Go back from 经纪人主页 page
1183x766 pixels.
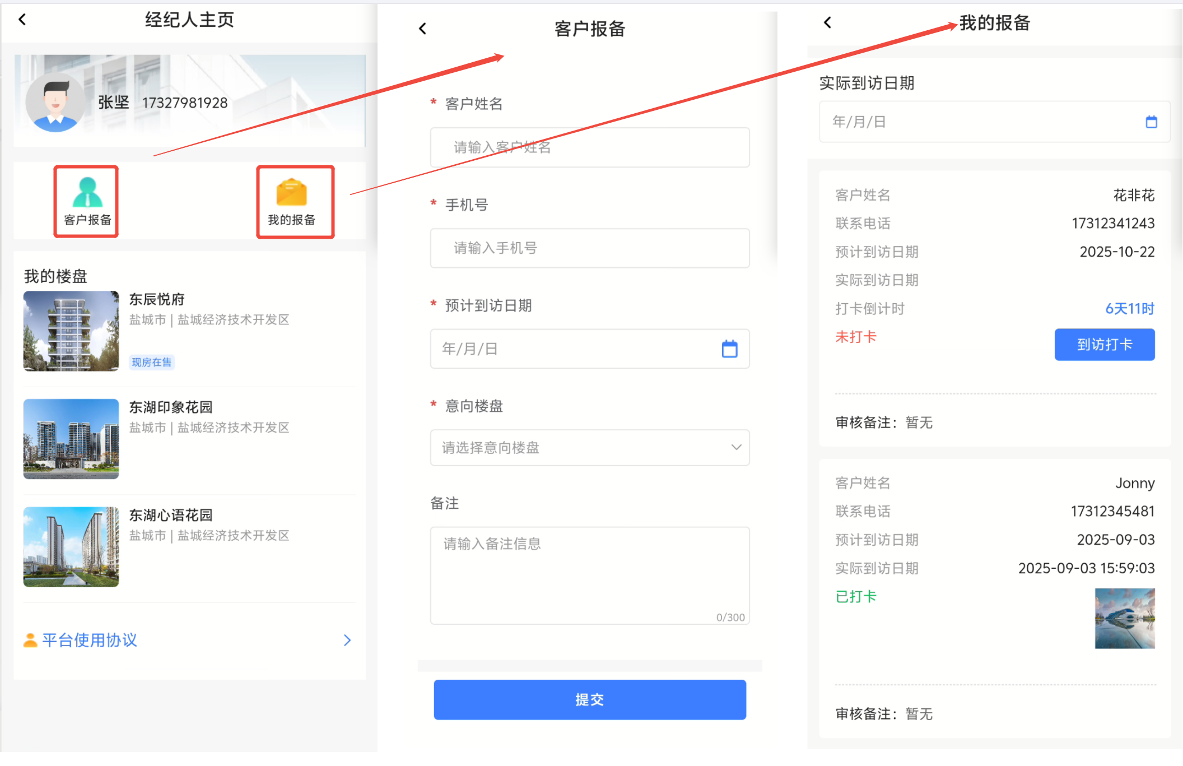coord(22,20)
